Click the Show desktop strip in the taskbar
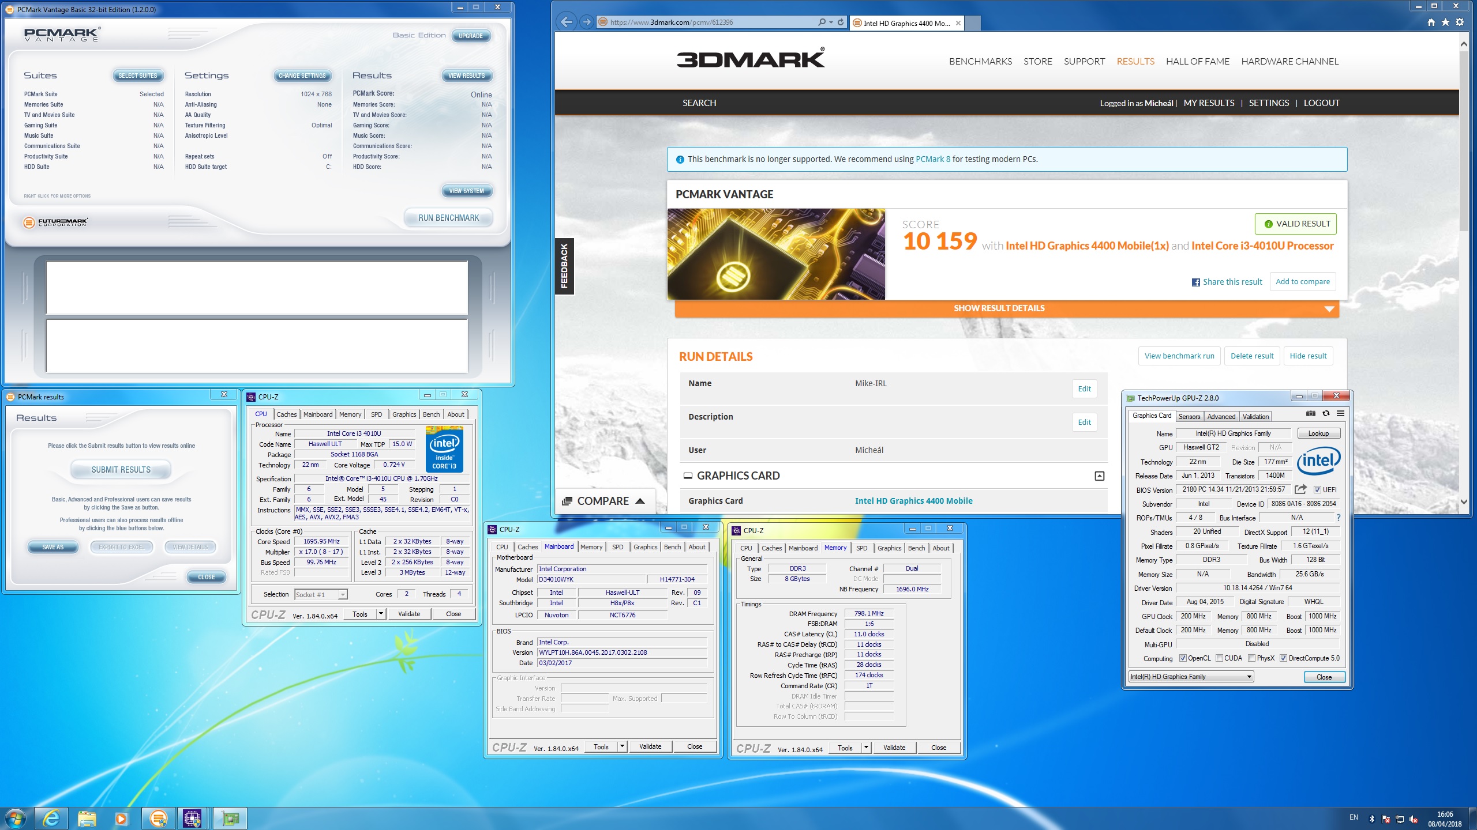 pos(1473,818)
